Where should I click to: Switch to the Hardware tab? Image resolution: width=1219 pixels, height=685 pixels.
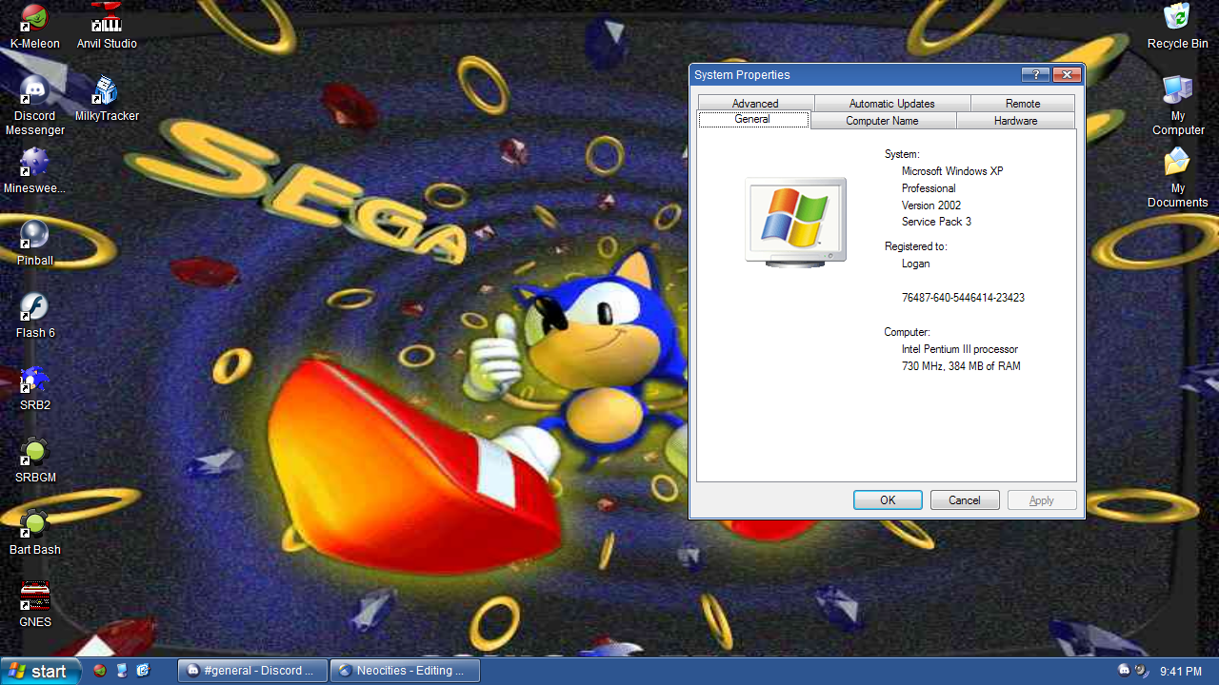point(1015,121)
